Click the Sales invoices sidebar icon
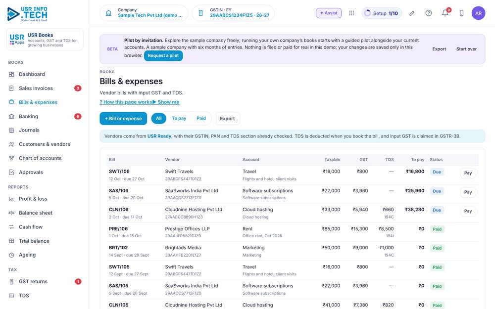 pos(11,88)
